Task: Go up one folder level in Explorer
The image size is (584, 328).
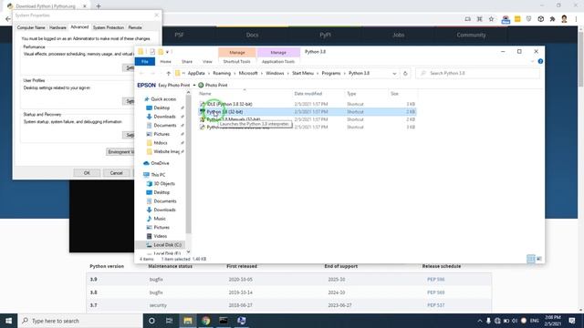Action: point(168,73)
